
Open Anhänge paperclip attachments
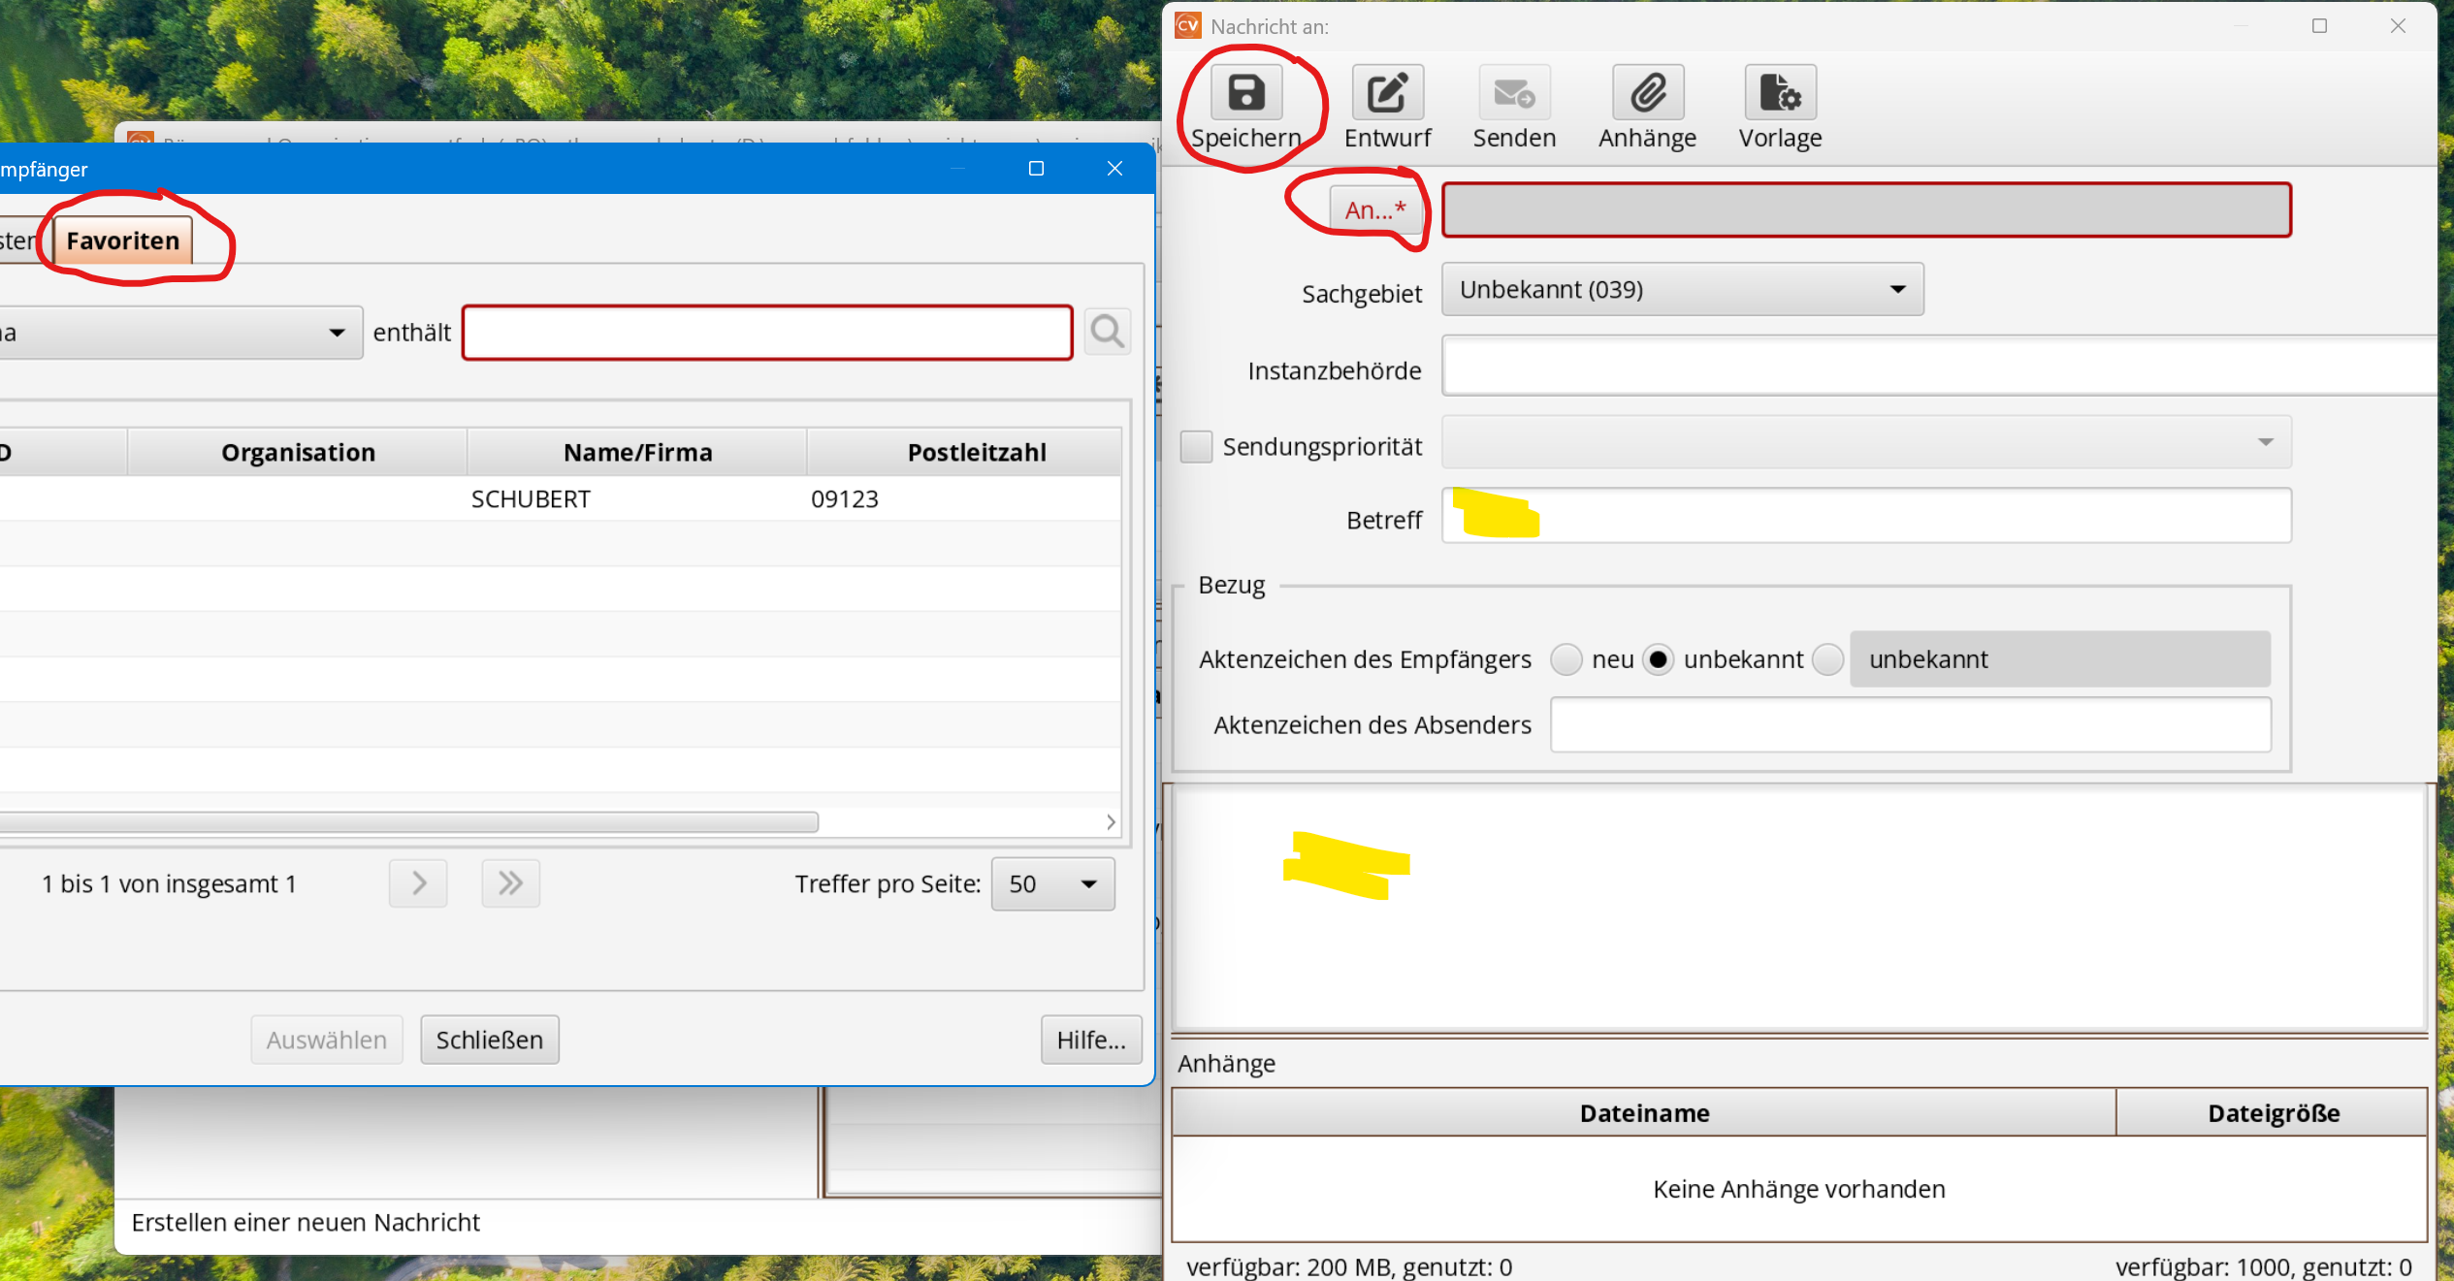tap(1647, 94)
